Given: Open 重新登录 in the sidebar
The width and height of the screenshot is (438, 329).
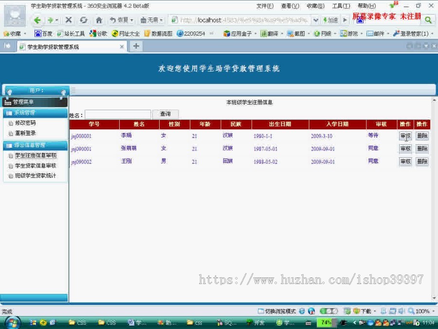Looking at the screenshot, I should point(25,133).
